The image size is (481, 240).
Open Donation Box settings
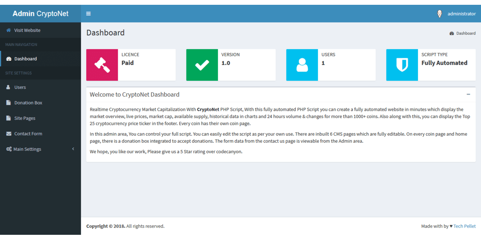click(x=40, y=103)
